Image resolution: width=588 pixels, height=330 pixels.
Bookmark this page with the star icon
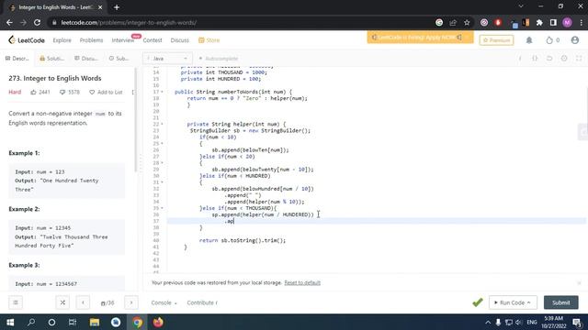[467, 22]
